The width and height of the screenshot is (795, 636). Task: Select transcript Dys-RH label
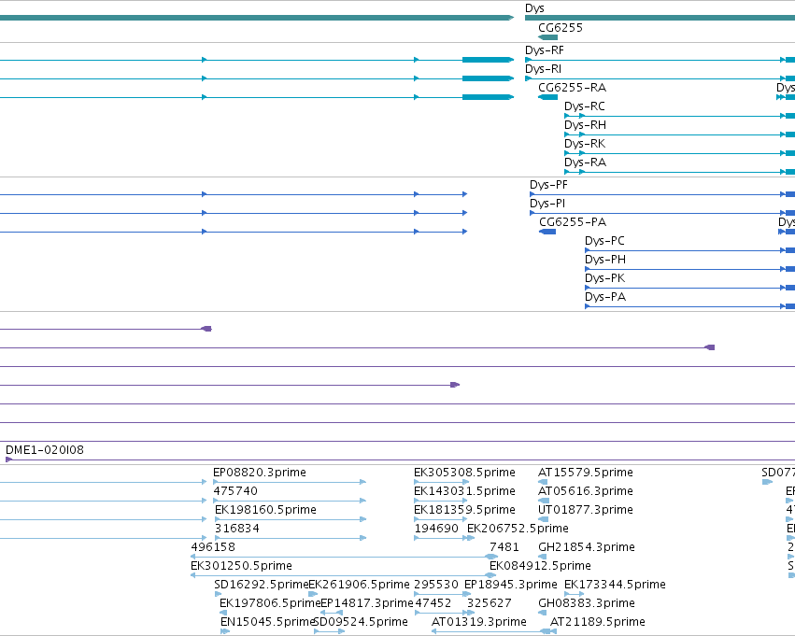click(585, 125)
